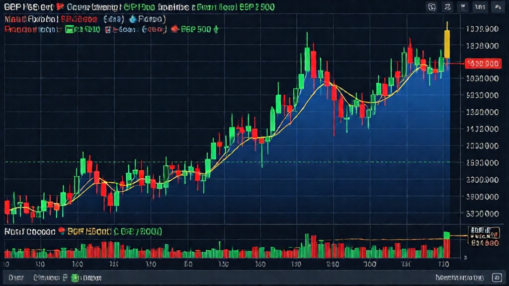
Task: Click the green arrow icon after BEP 500
Action: (216, 29)
